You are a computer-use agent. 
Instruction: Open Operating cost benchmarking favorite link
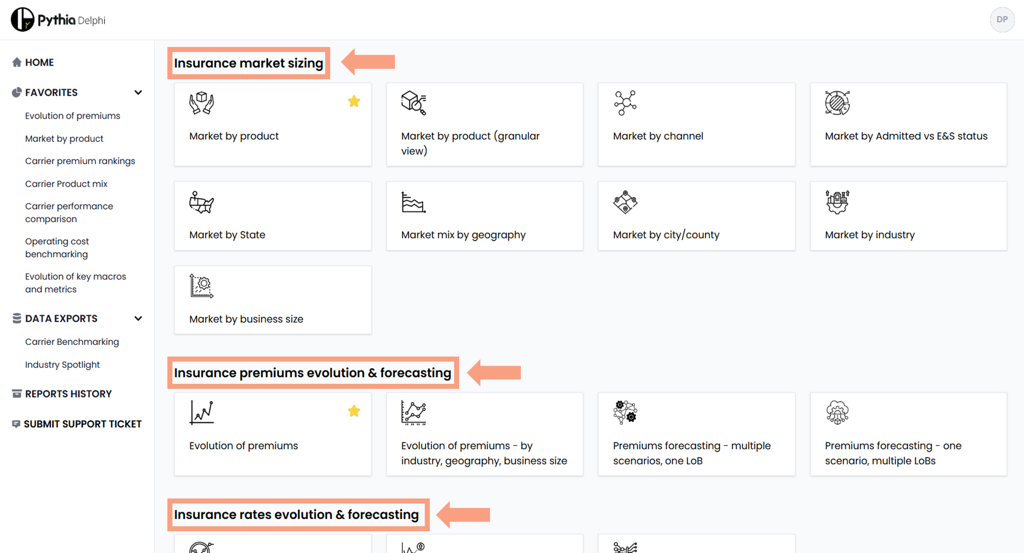pyautogui.click(x=57, y=247)
